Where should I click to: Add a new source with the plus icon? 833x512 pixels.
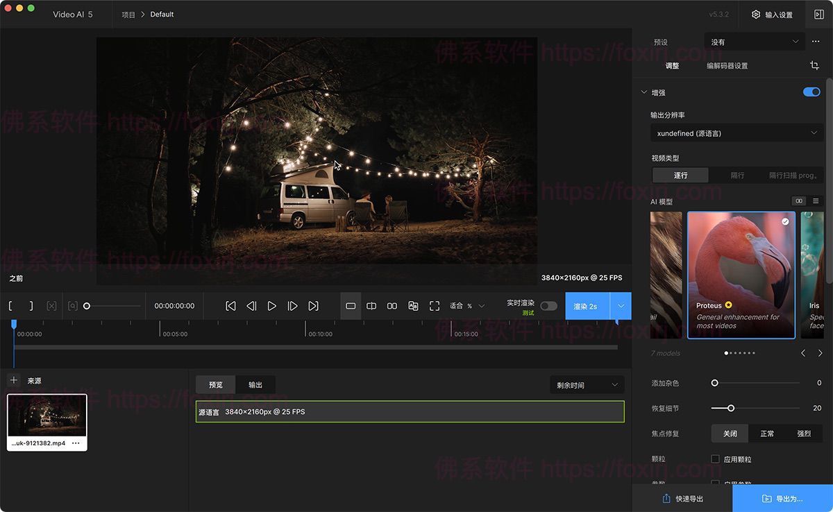click(x=14, y=379)
